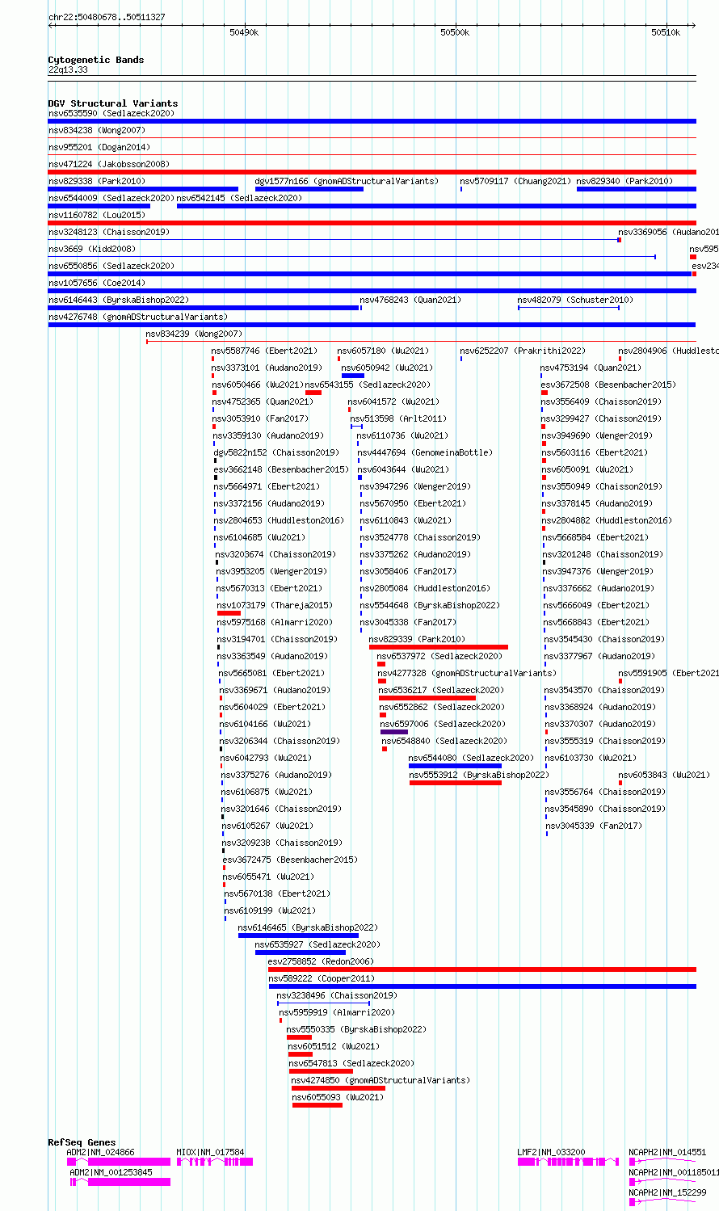Click the nsv3669 (Kidd2008) label

(x=92, y=249)
